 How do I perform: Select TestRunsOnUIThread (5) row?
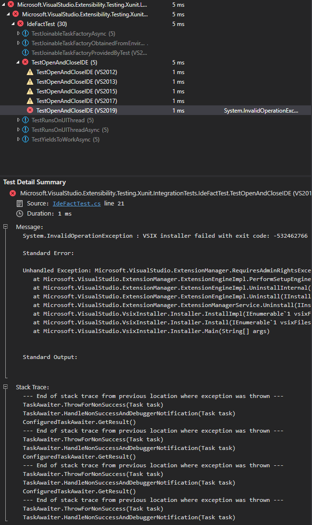pyautogui.click(x=156, y=120)
